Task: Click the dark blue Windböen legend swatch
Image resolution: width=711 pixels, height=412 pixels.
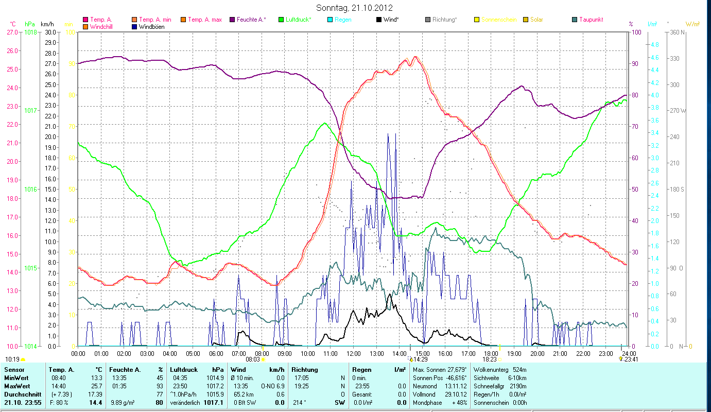Action: tap(134, 26)
